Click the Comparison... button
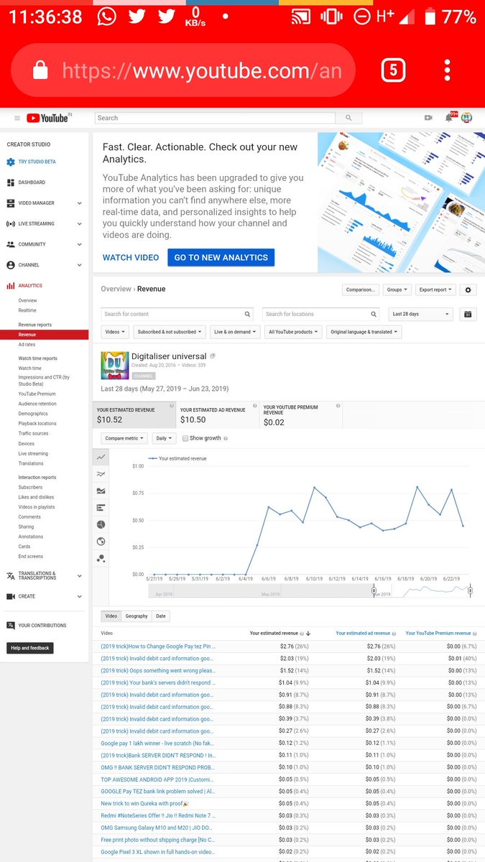 (x=361, y=289)
